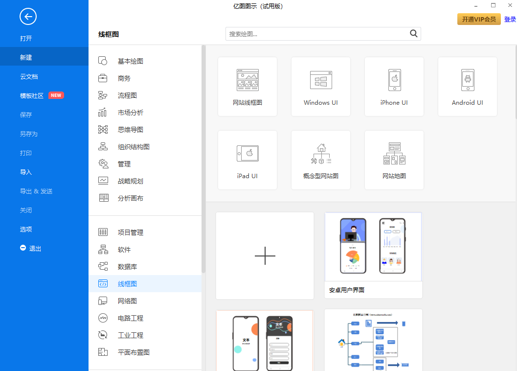The height and width of the screenshot is (371, 517).
Task: Select the 数据库 category icon
Action: point(103,267)
